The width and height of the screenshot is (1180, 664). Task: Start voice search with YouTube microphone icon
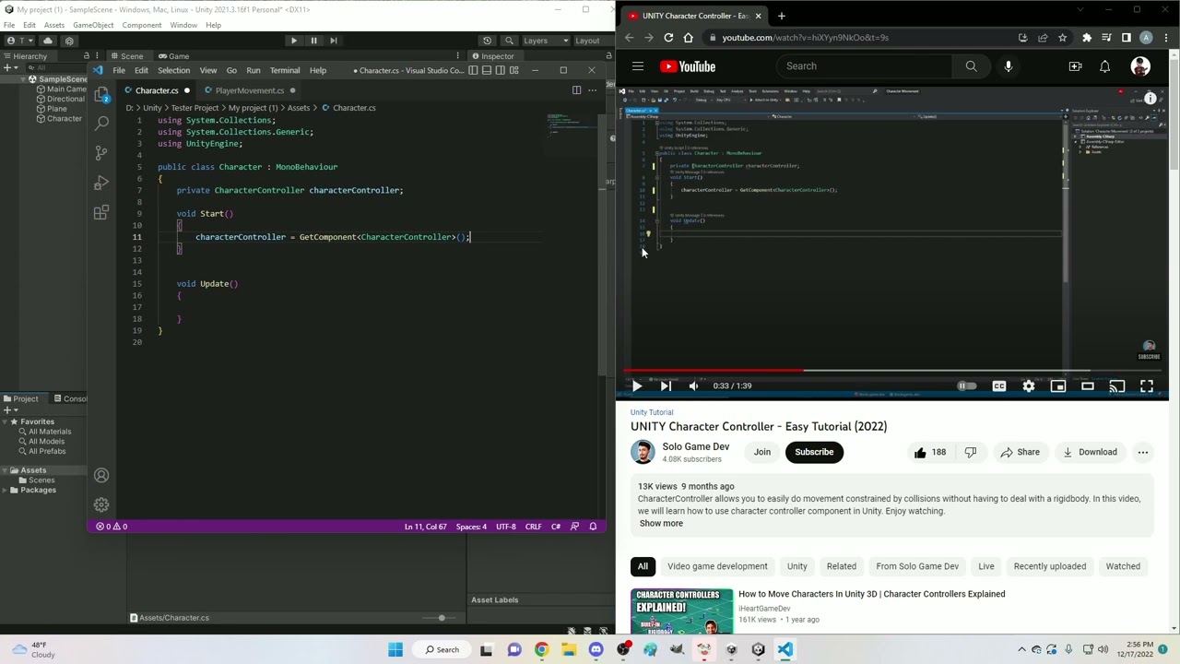pos(1008,65)
